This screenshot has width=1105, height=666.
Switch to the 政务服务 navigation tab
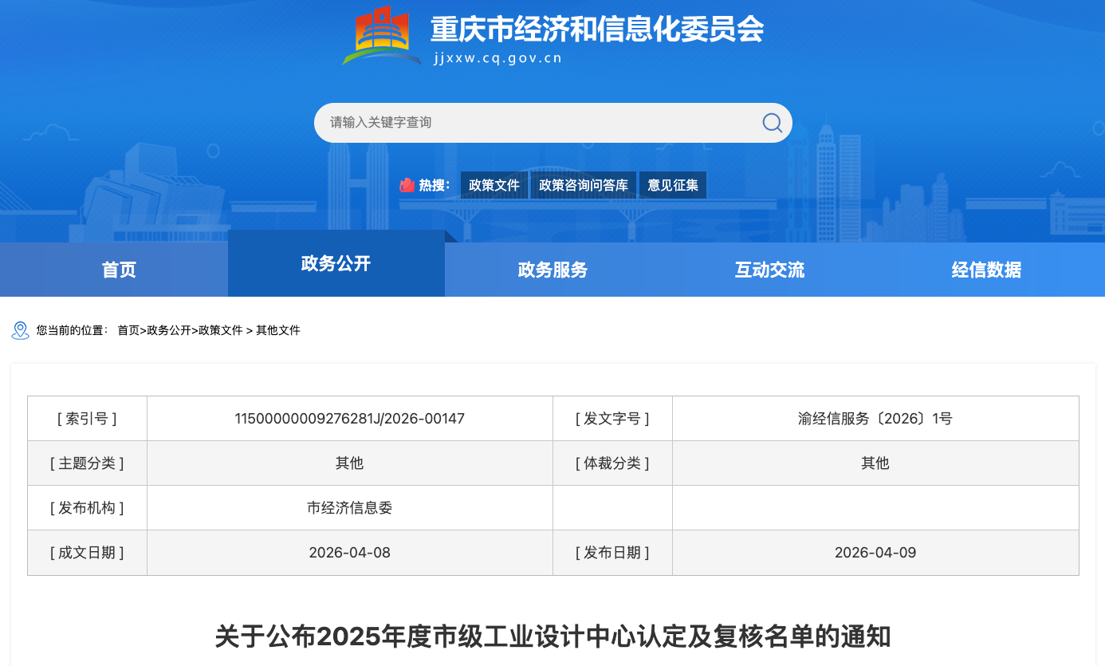[552, 270]
